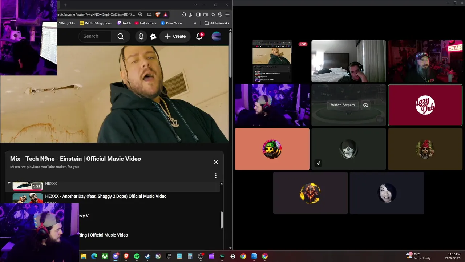Open the Brave Wallet icon
465x262 pixels.
(x=206, y=15)
